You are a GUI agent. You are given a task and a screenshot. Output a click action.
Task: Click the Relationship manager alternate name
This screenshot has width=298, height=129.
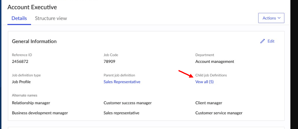coord(31,103)
